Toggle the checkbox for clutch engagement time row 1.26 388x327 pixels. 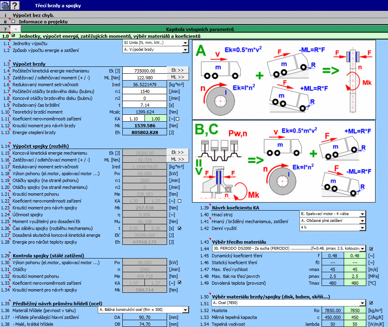(x=180, y=228)
